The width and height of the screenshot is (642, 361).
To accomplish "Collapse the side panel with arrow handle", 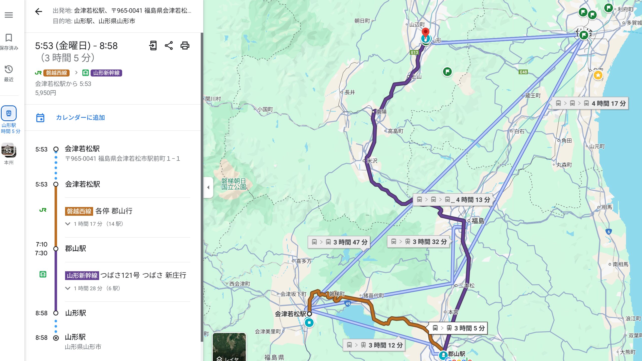I will tap(208, 187).
